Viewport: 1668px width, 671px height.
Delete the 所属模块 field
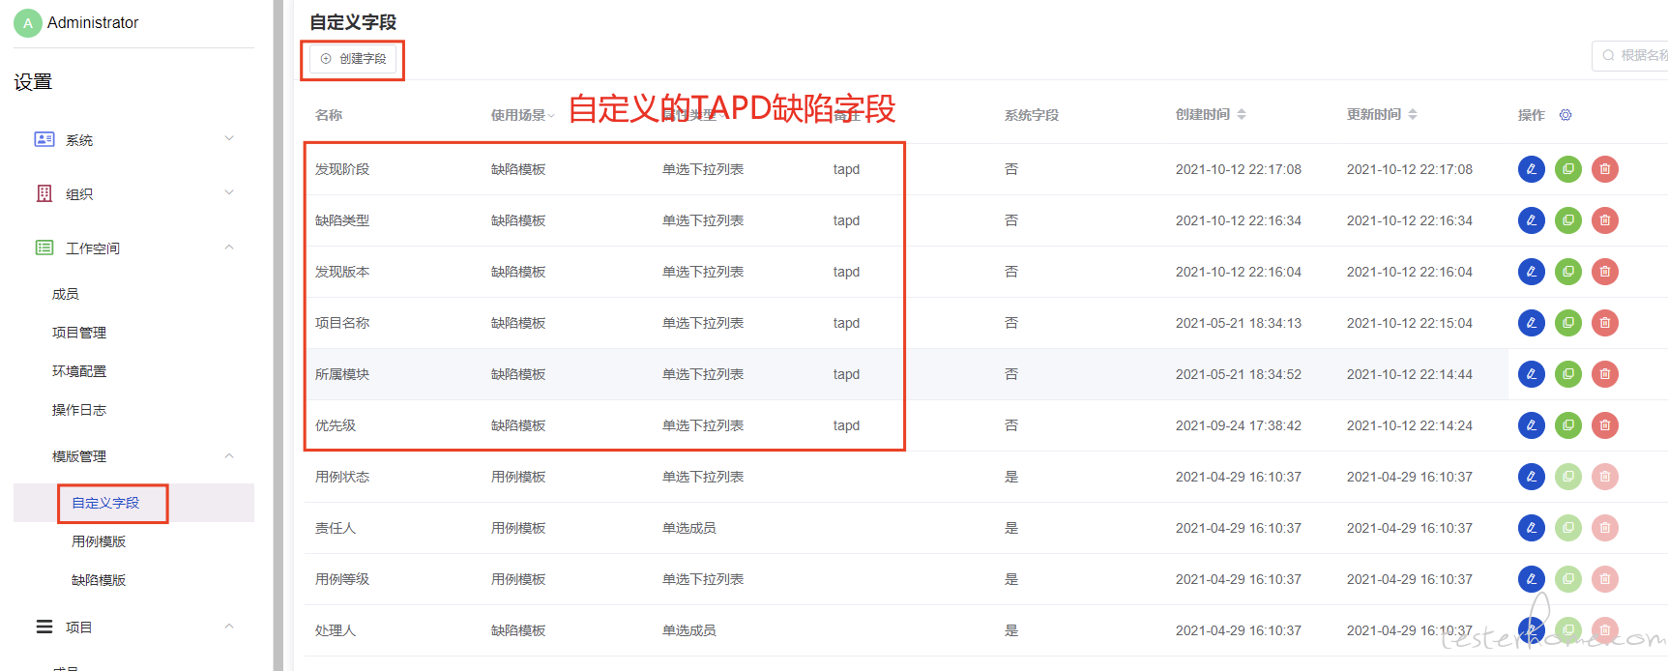(x=1604, y=374)
